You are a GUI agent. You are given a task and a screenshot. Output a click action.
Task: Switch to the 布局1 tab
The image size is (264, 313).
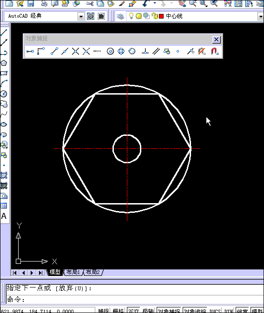[73, 272]
